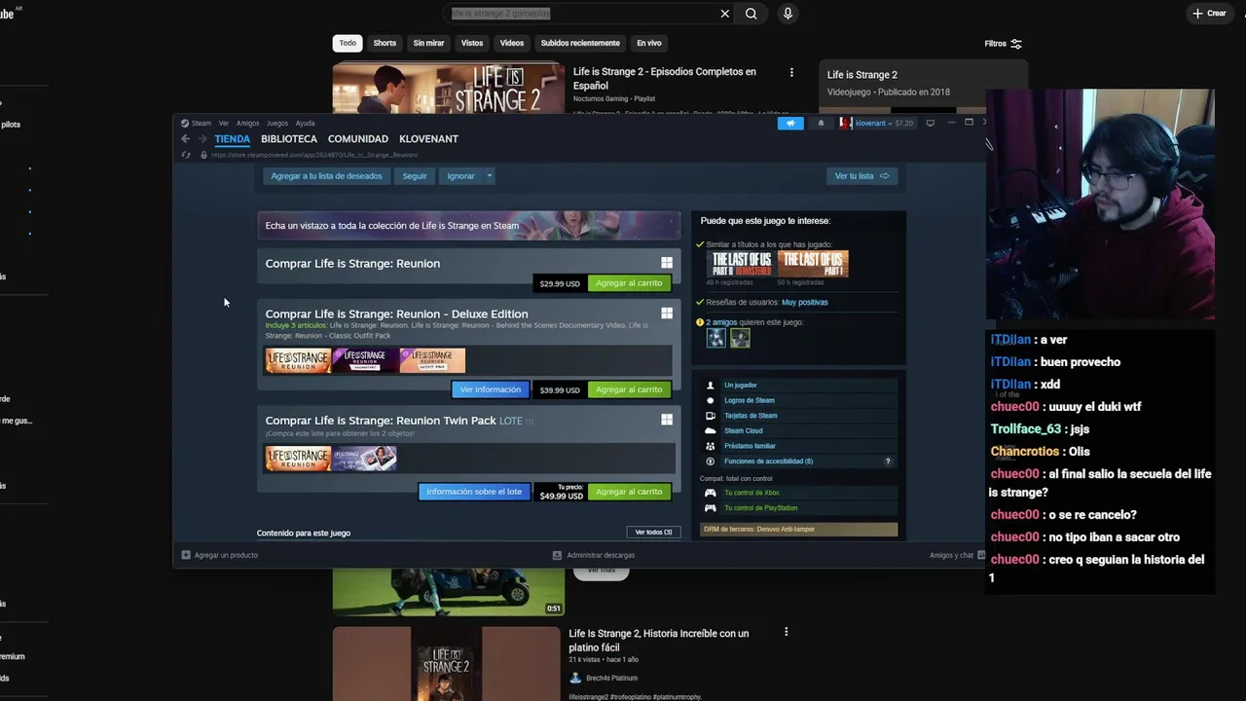The width and height of the screenshot is (1246, 701).
Task: Open the Steam menu
Action: coord(201,124)
